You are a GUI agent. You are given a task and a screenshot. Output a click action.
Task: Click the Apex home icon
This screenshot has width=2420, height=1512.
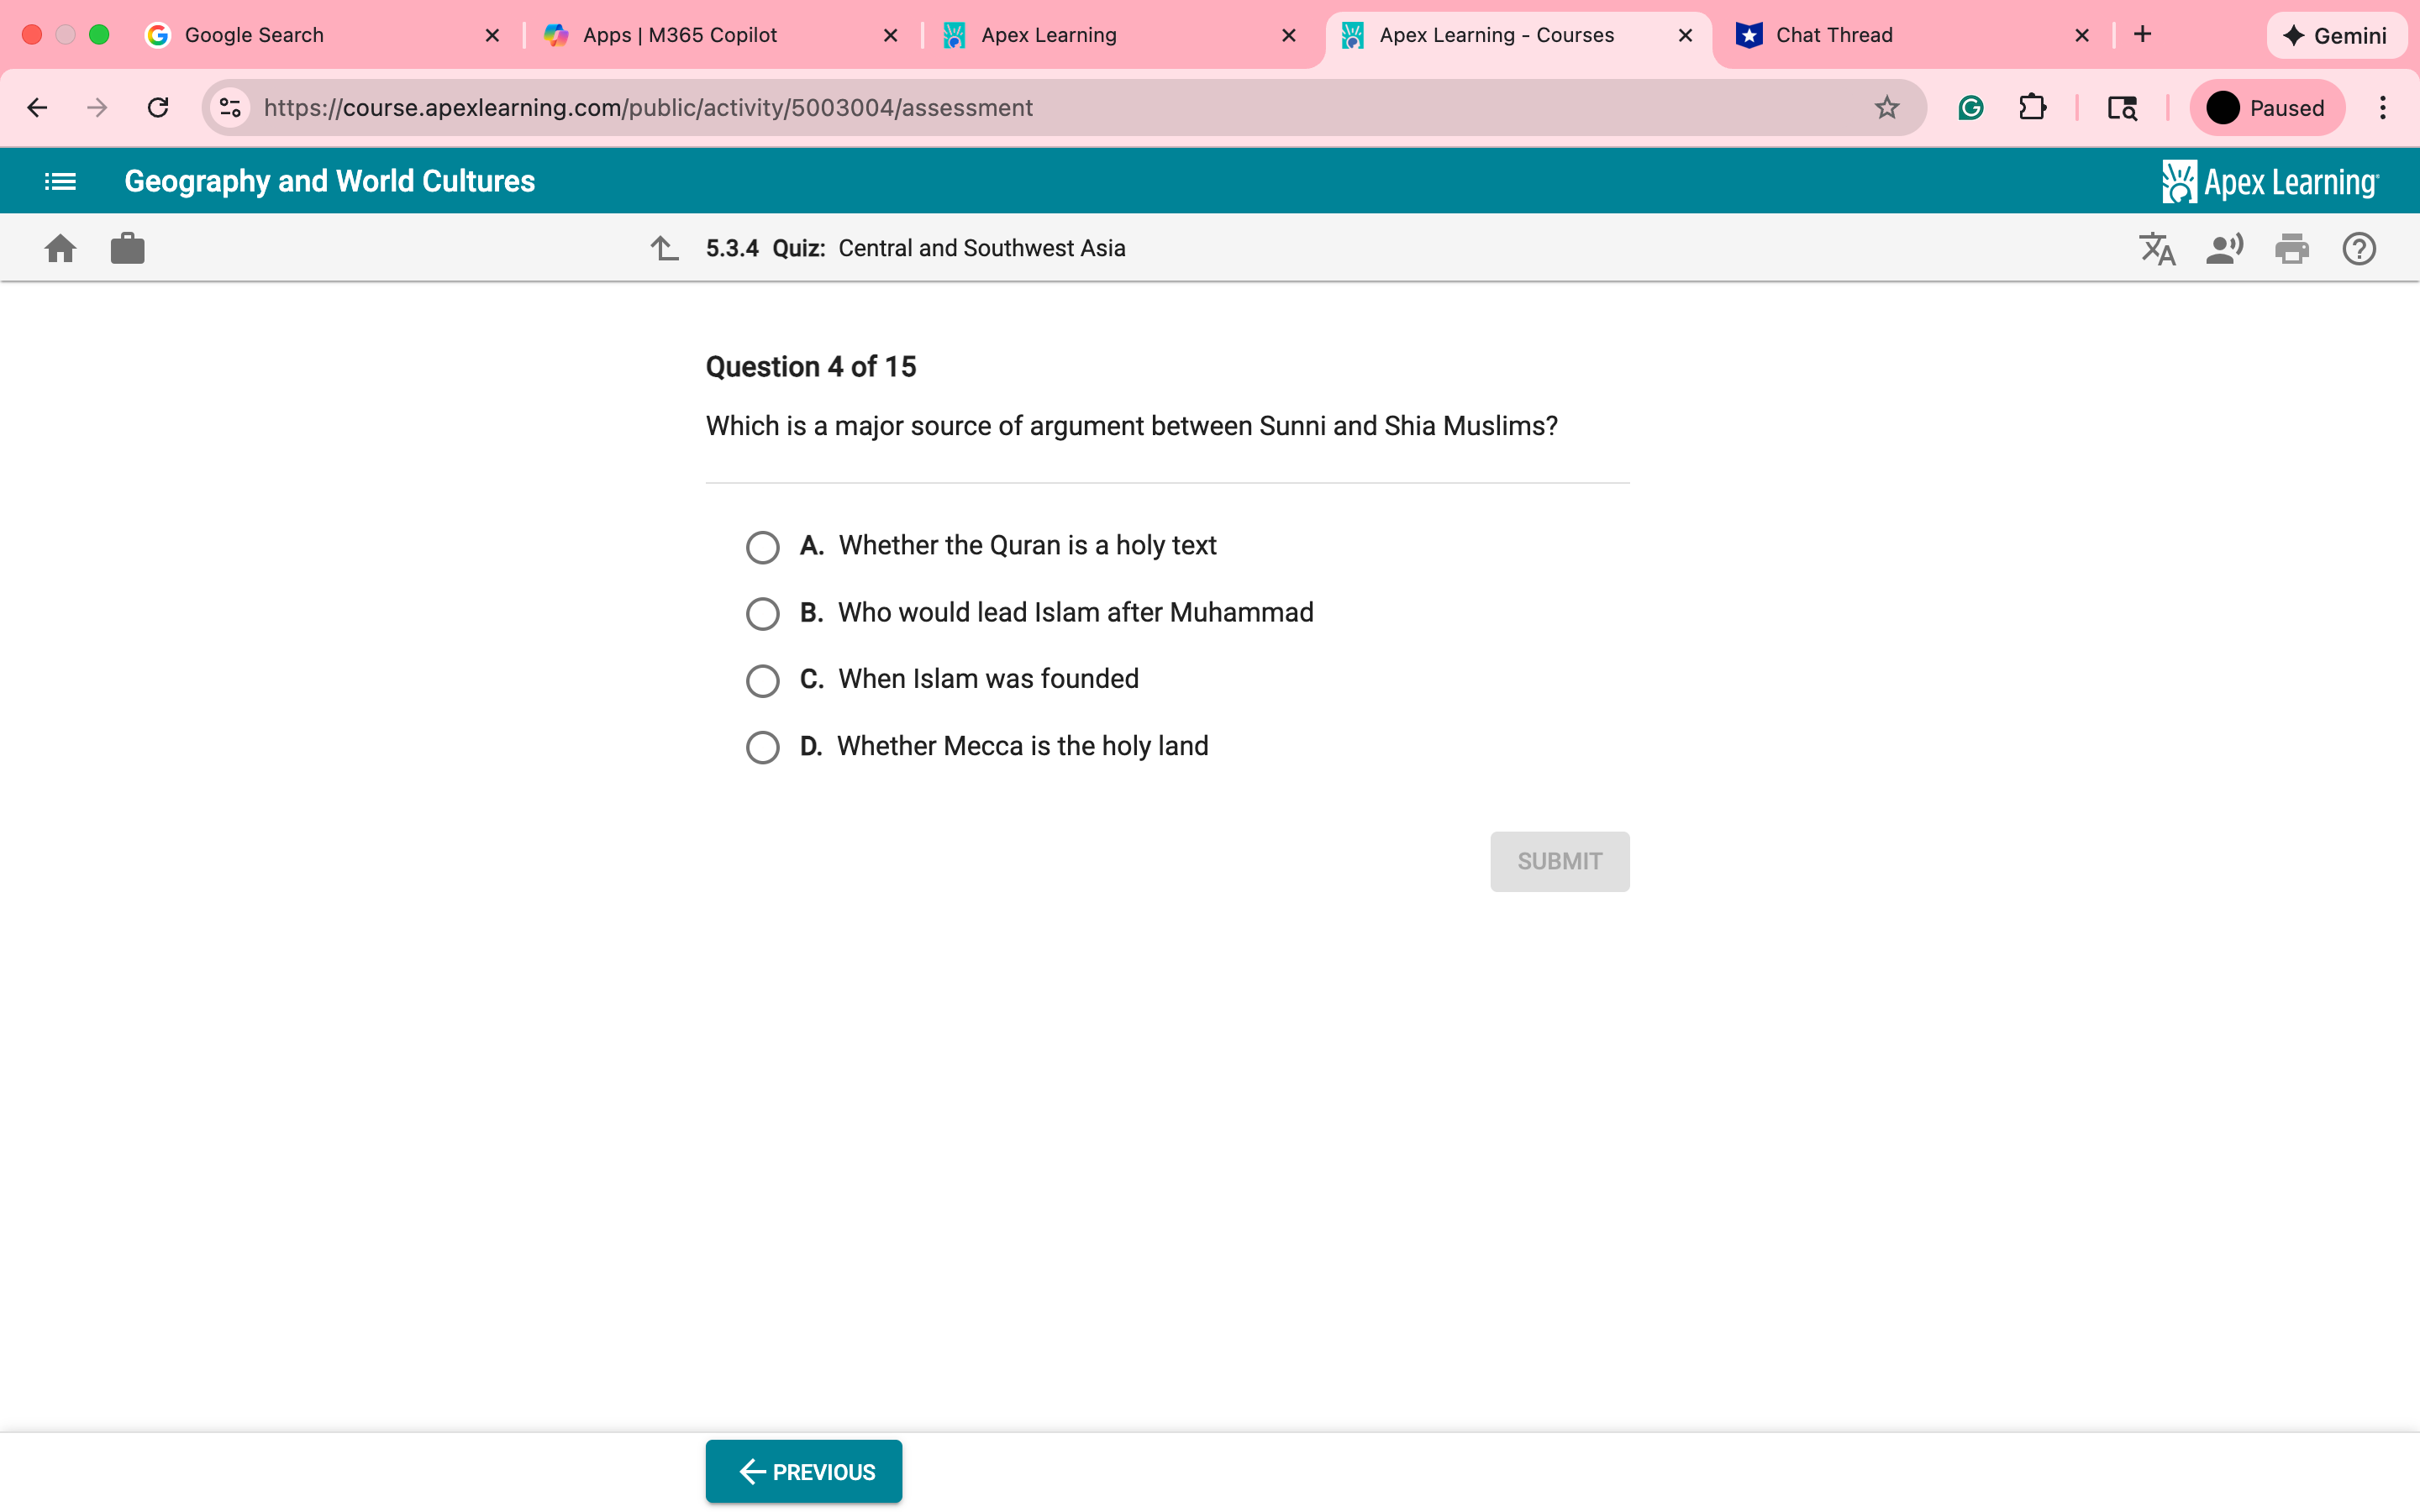(x=60, y=248)
